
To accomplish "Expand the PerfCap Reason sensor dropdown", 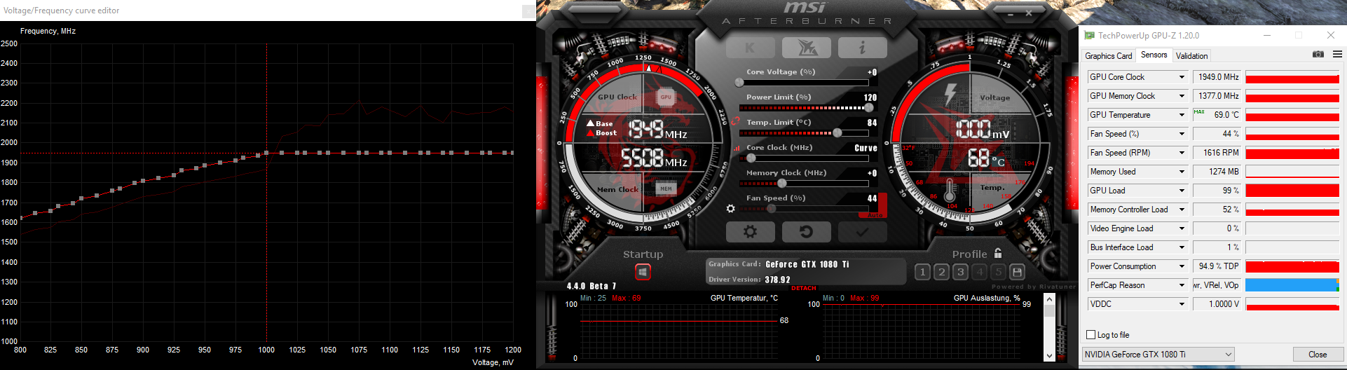I will point(1182,285).
